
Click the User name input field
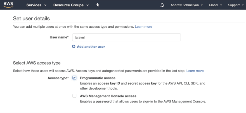(126, 37)
